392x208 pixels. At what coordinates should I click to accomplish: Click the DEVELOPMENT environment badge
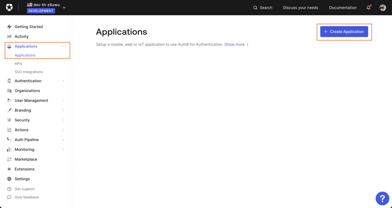click(x=41, y=11)
